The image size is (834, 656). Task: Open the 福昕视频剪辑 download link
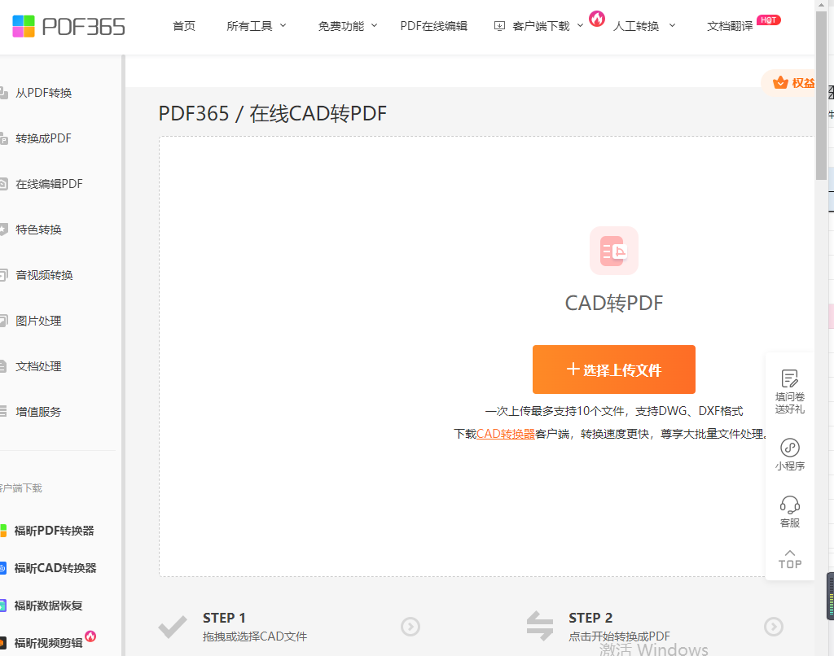48,643
